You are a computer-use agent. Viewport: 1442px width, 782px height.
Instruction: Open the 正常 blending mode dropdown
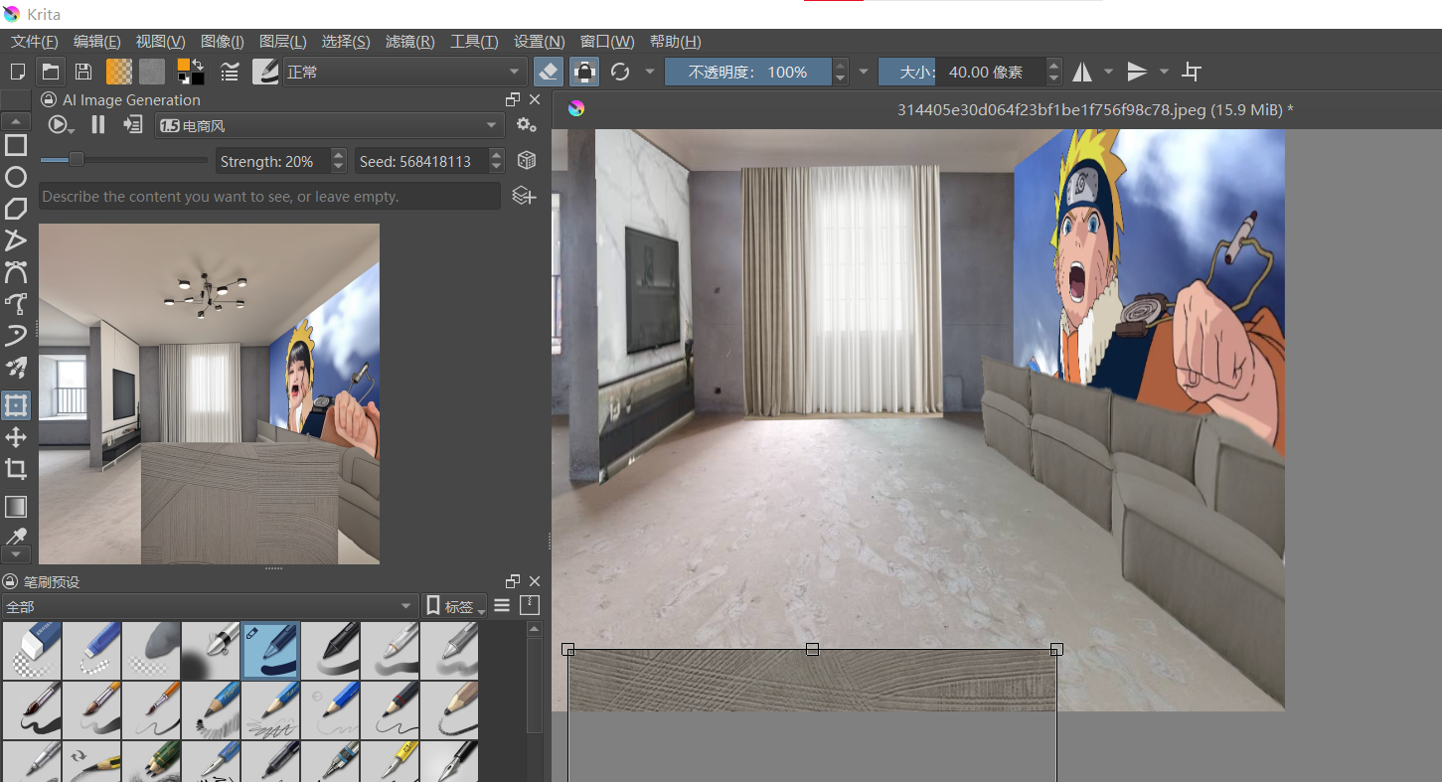click(x=404, y=72)
